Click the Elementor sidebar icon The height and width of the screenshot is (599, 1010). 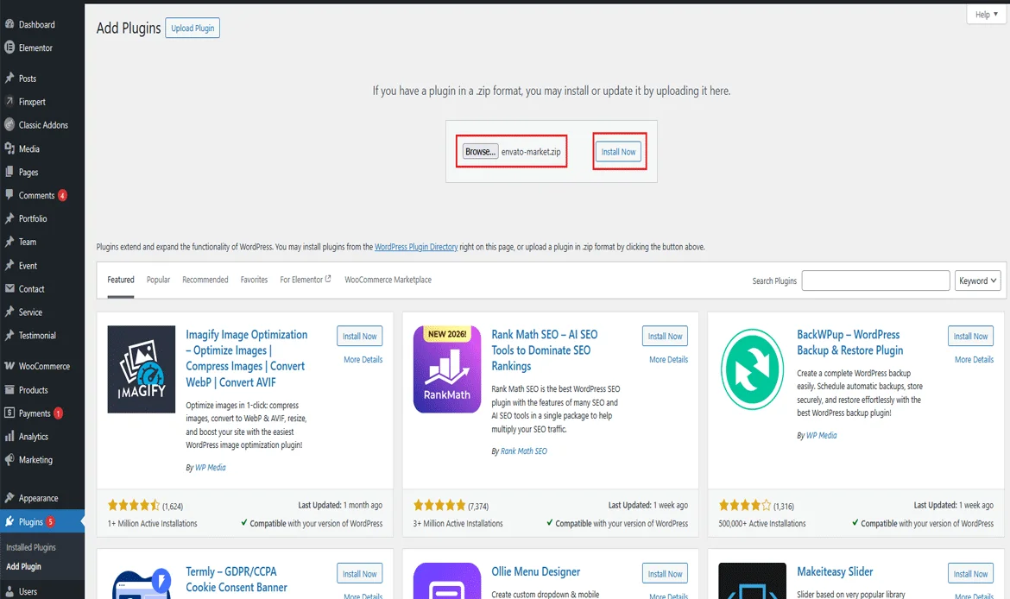9,47
